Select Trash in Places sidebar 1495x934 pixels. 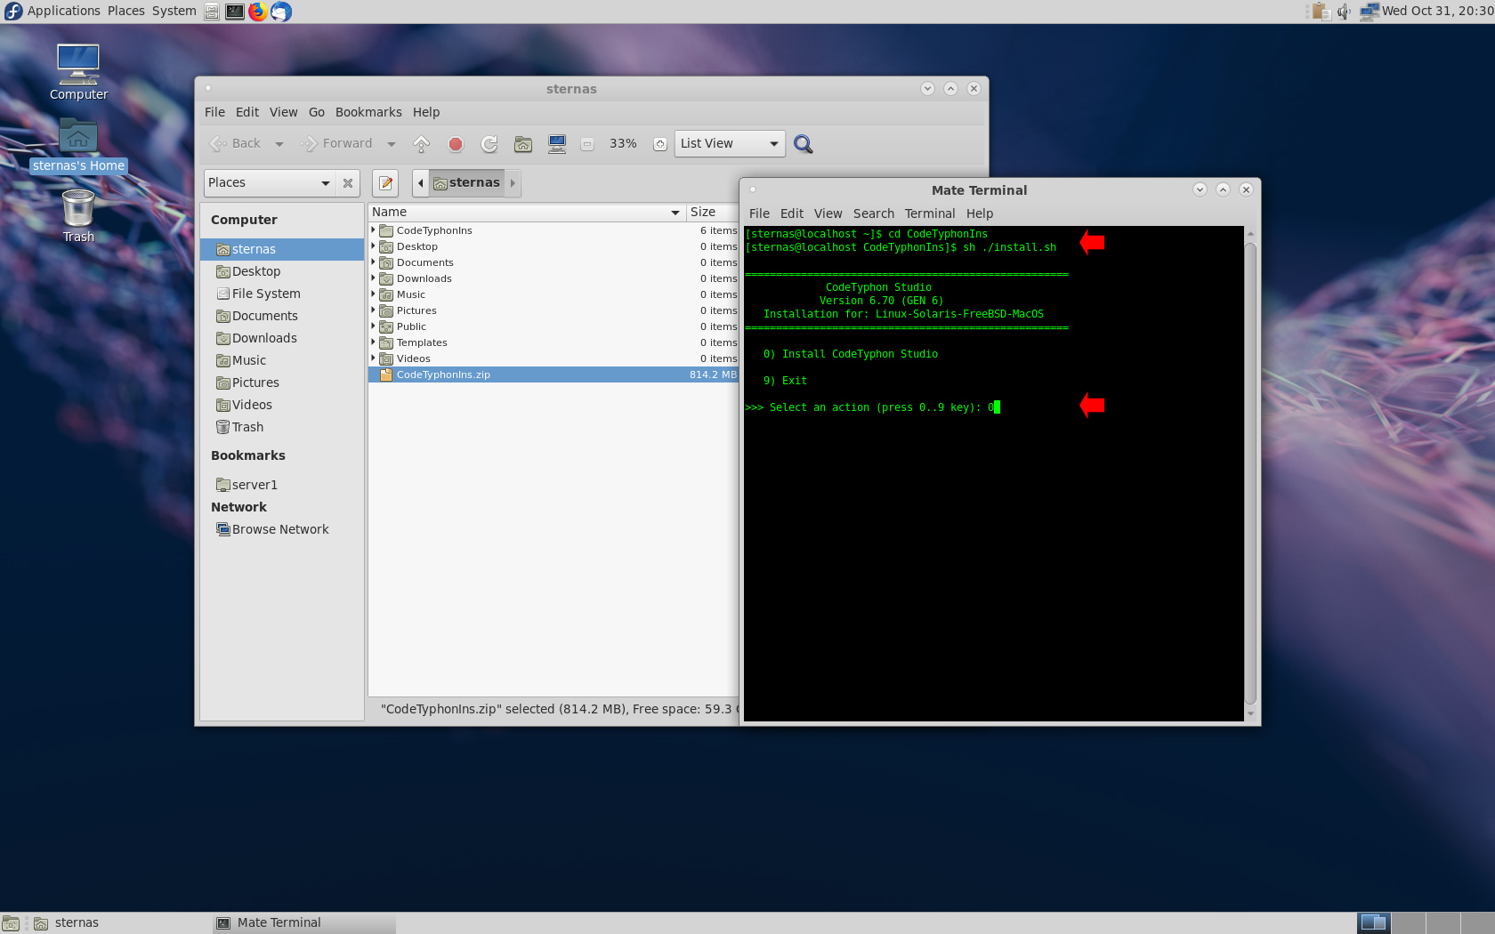click(x=282, y=428)
